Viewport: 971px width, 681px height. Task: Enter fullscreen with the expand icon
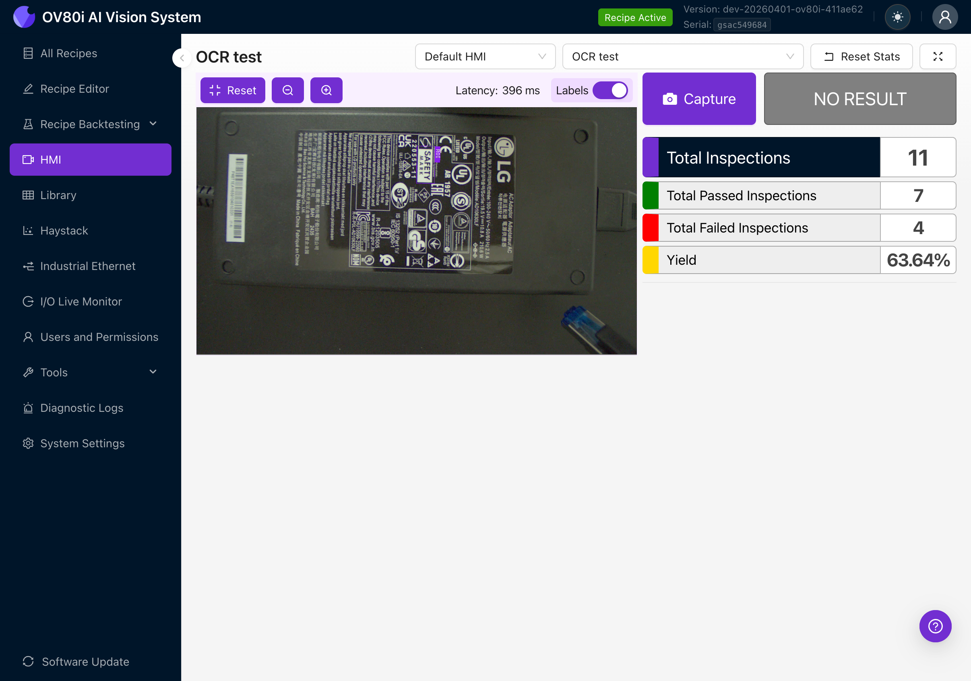[x=938, y=56]
